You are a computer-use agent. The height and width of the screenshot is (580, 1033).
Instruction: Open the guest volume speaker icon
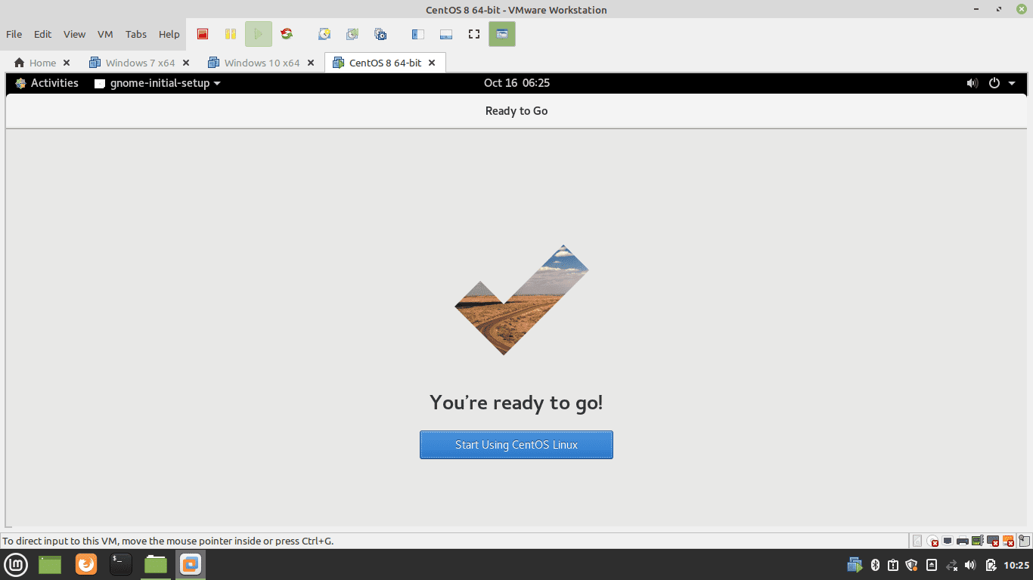click(x=973, y=83)
